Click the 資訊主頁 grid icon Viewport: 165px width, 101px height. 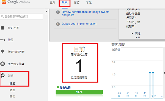pos(2,28)
